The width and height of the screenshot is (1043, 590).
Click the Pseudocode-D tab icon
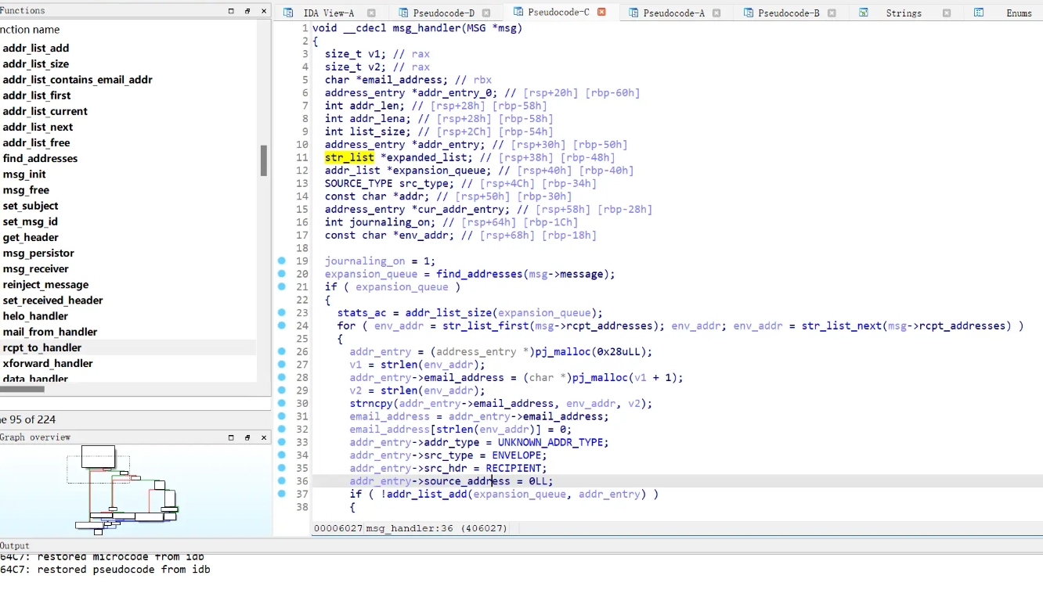pos(403,13)
